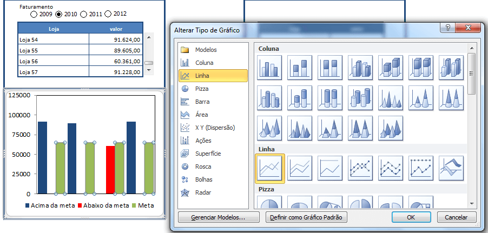Viewport: 488px width, 233px height.
Task: Click the Cancelar button
Action: pos(457,217)
